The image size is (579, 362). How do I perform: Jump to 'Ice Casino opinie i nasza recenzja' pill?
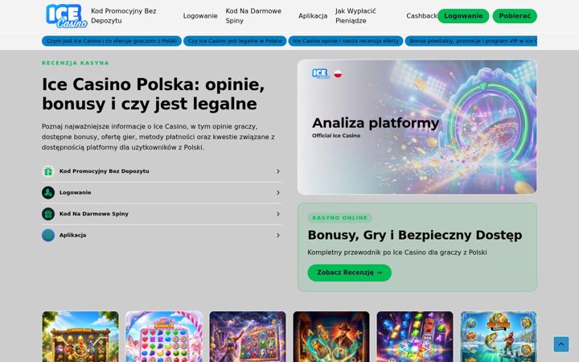pyautogui.click(x=346, y=41)
